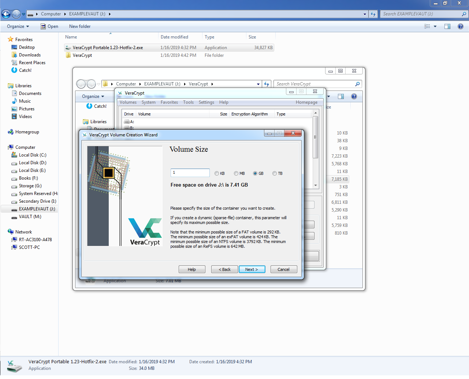Viewport: 469px width, 379px height.
Task: Open Downloads under Favorites
Action: (30, 55)
